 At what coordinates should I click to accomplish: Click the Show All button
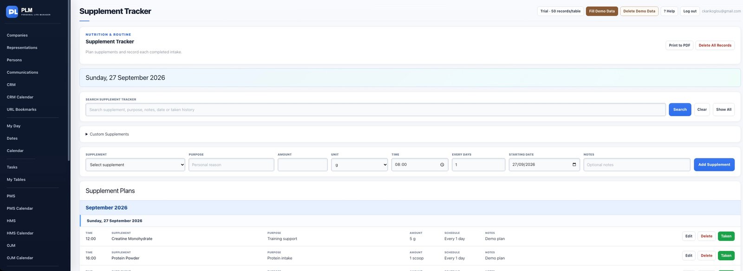tap(723, 110)
